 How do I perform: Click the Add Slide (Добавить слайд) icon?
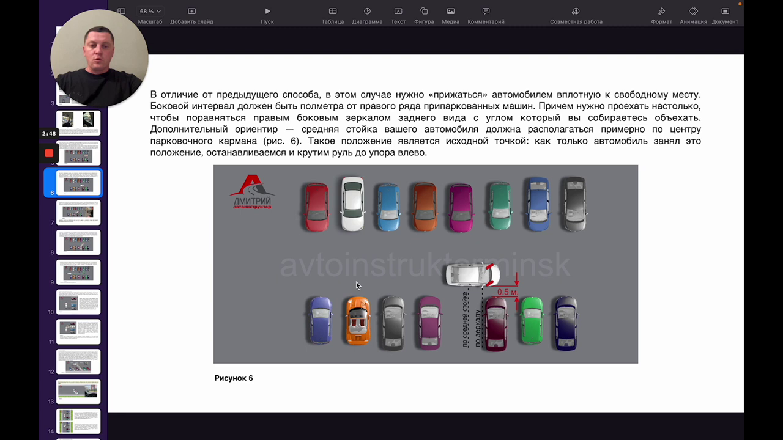[191, 11]
